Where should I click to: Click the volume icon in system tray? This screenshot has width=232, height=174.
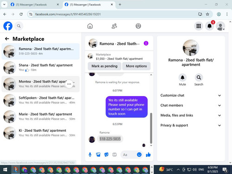point(195,170)
